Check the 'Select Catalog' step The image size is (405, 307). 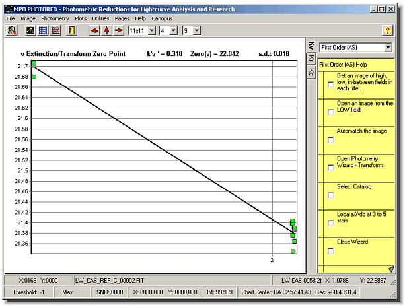click(x=330, y=195)
